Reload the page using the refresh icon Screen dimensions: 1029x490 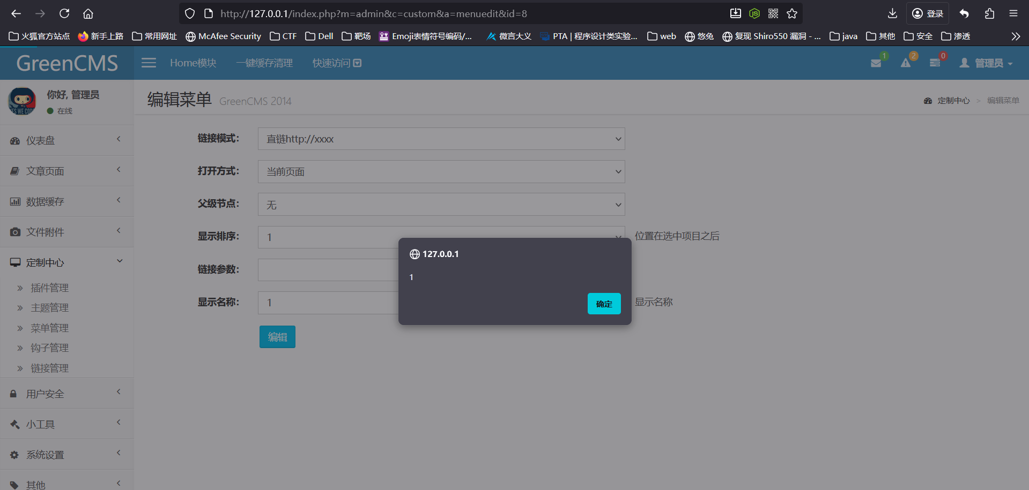(64, 14)
